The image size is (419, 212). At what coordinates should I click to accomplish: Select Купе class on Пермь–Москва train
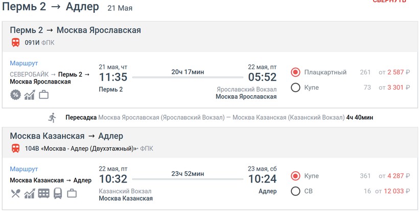tap(295, 88)
